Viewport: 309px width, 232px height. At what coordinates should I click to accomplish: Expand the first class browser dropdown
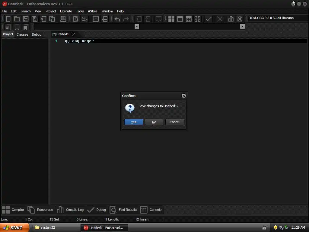click(137, 27)
